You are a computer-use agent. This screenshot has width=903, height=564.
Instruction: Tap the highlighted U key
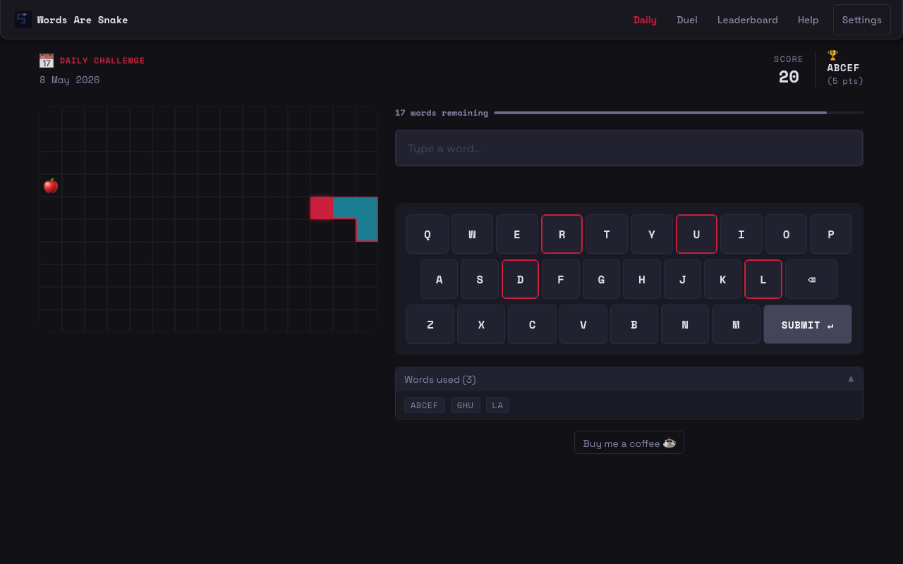point(696,234)
